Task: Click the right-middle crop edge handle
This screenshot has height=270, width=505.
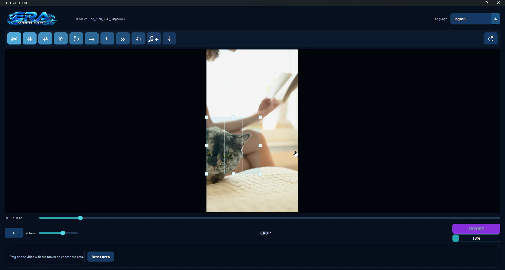Action: pos(260,146)
